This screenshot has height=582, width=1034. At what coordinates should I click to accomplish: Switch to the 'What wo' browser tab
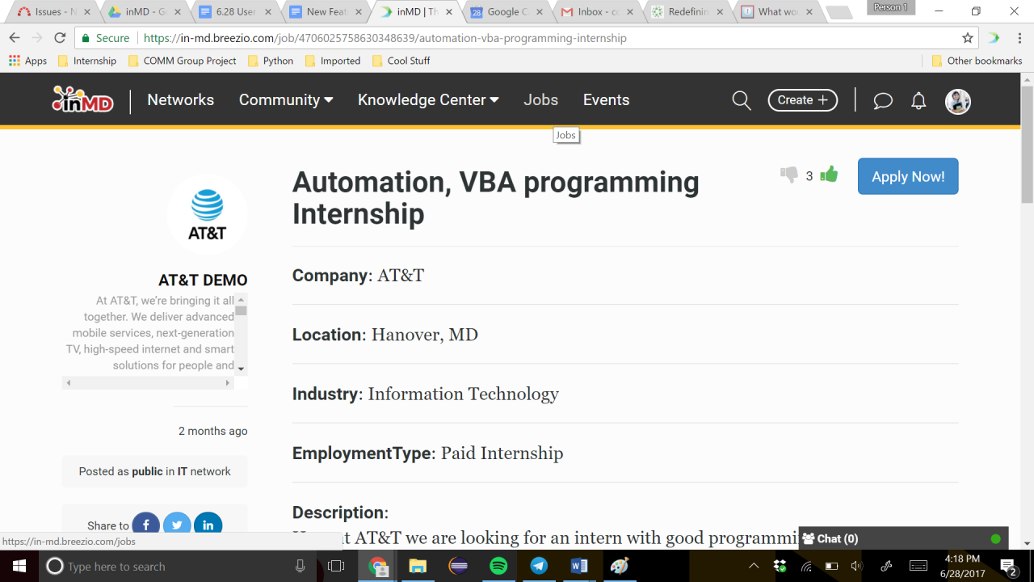coord(777,12)
